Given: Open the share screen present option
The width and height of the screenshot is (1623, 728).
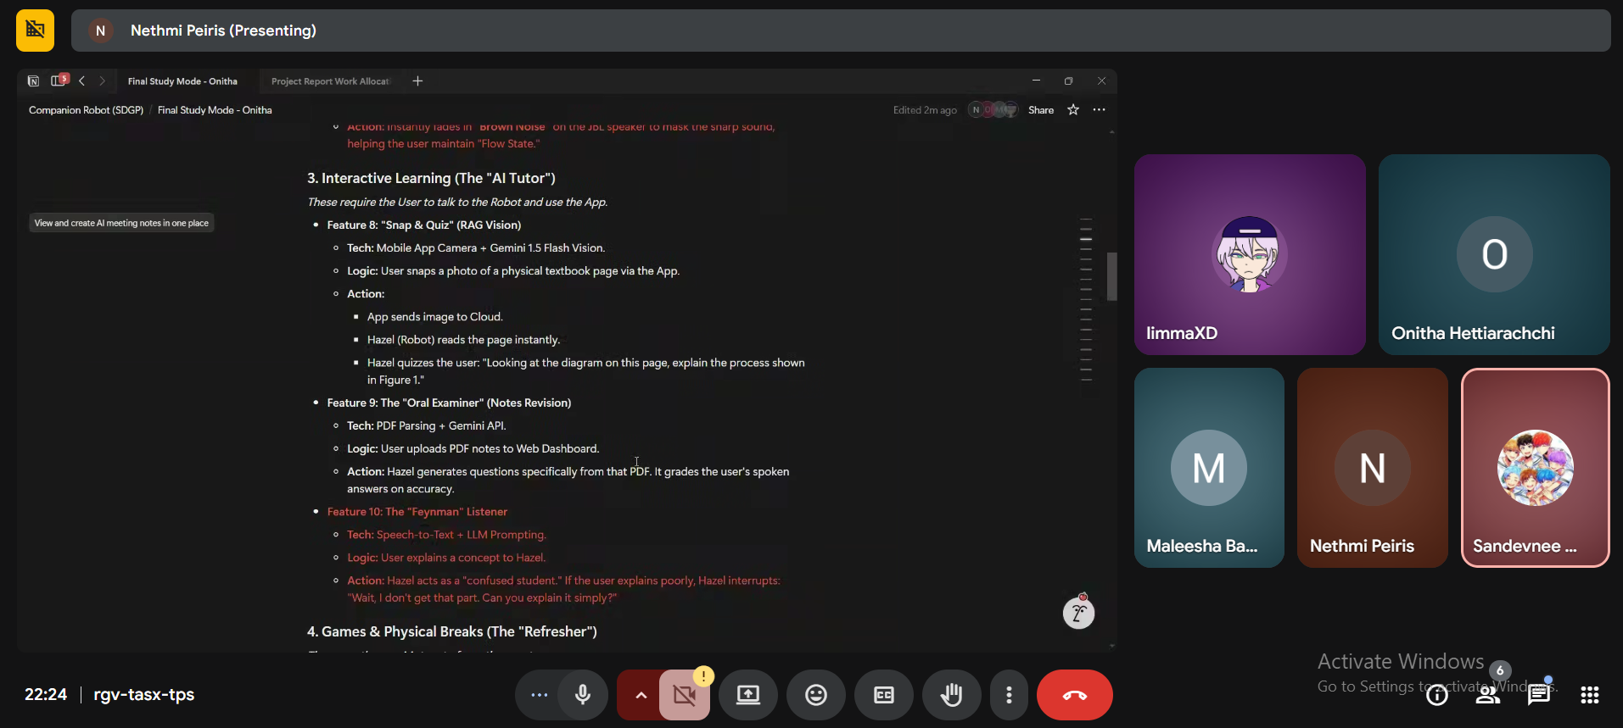Looking at the screenshot, I should point(748,695).
